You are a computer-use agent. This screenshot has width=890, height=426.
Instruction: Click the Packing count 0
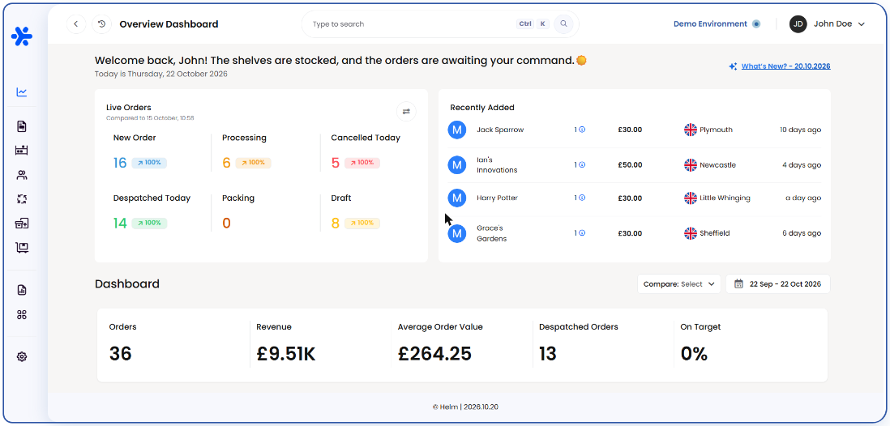pos(226,224)
